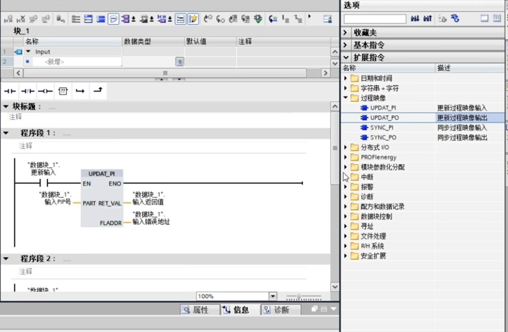Expand the 收藏夹 favorites section
This screenshot has width=508, height=332.
coord(345,32)
